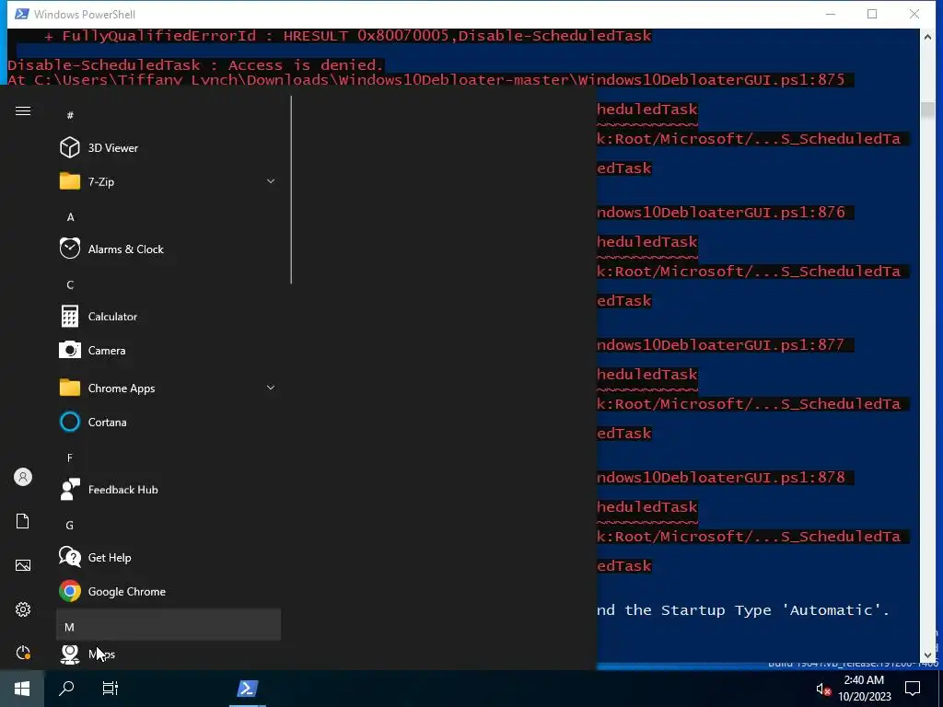Maximize the Windows PowerShell window
The height and width of the screenshot is (707, 943).
click(x=872, y=14)
